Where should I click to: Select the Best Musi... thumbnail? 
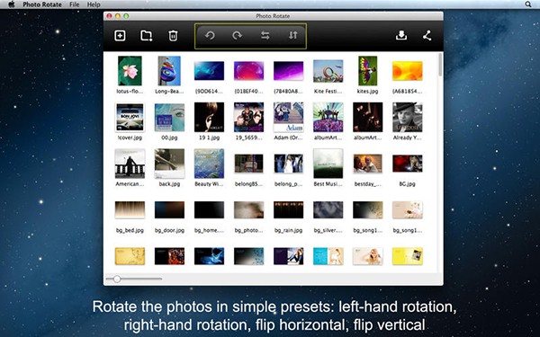click(328, 164)
